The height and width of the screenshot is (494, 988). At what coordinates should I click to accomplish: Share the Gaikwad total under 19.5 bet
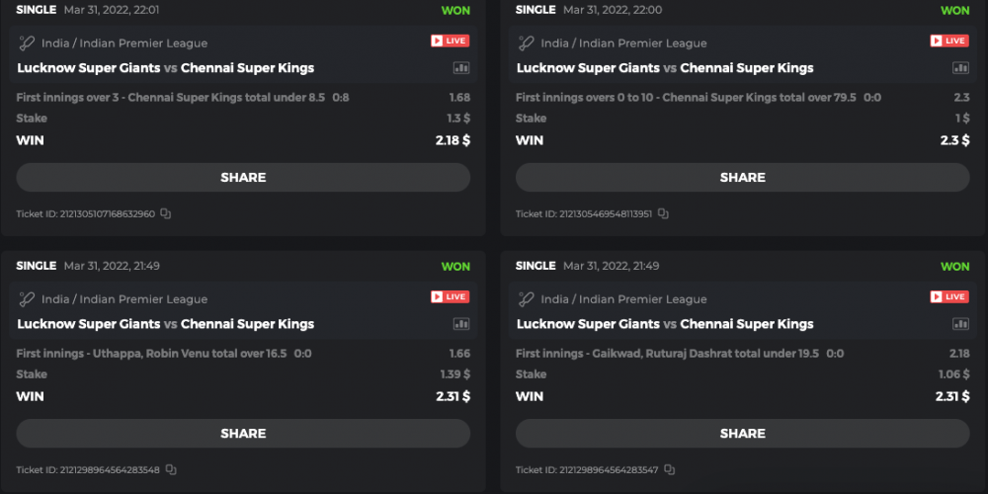tap(742, 434)
